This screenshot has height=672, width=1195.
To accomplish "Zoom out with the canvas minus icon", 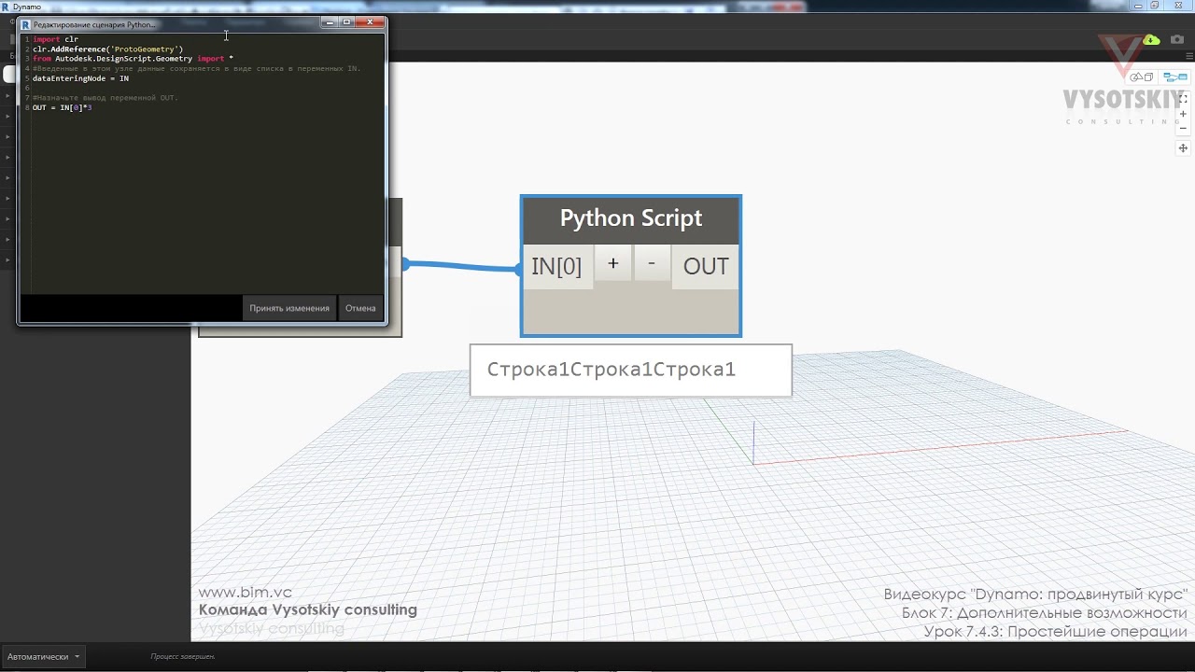I will [1183, 128].
